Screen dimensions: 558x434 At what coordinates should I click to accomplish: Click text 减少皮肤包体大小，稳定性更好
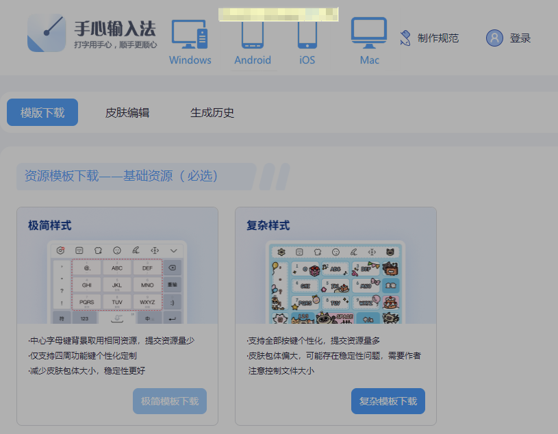[x=87, y=370]
